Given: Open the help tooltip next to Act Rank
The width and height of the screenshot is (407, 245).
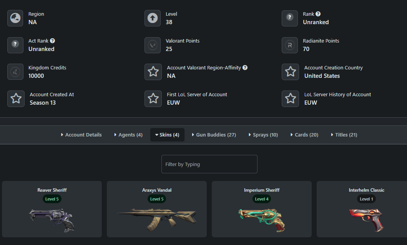Looking at the screenshot, I should 52,41.
